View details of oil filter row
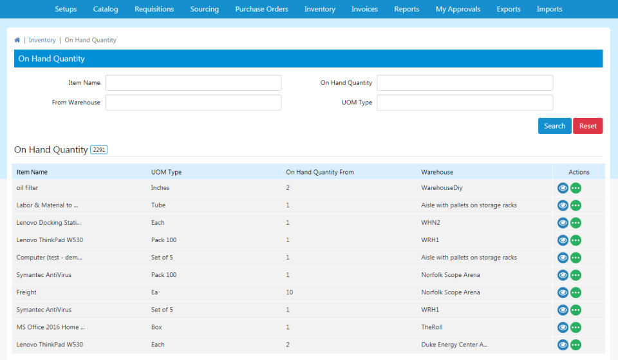The image size is (618, 360). pos(563,188)
